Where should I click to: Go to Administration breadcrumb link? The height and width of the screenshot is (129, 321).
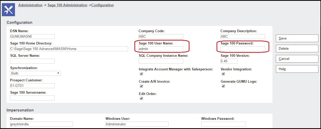[30, 5]
